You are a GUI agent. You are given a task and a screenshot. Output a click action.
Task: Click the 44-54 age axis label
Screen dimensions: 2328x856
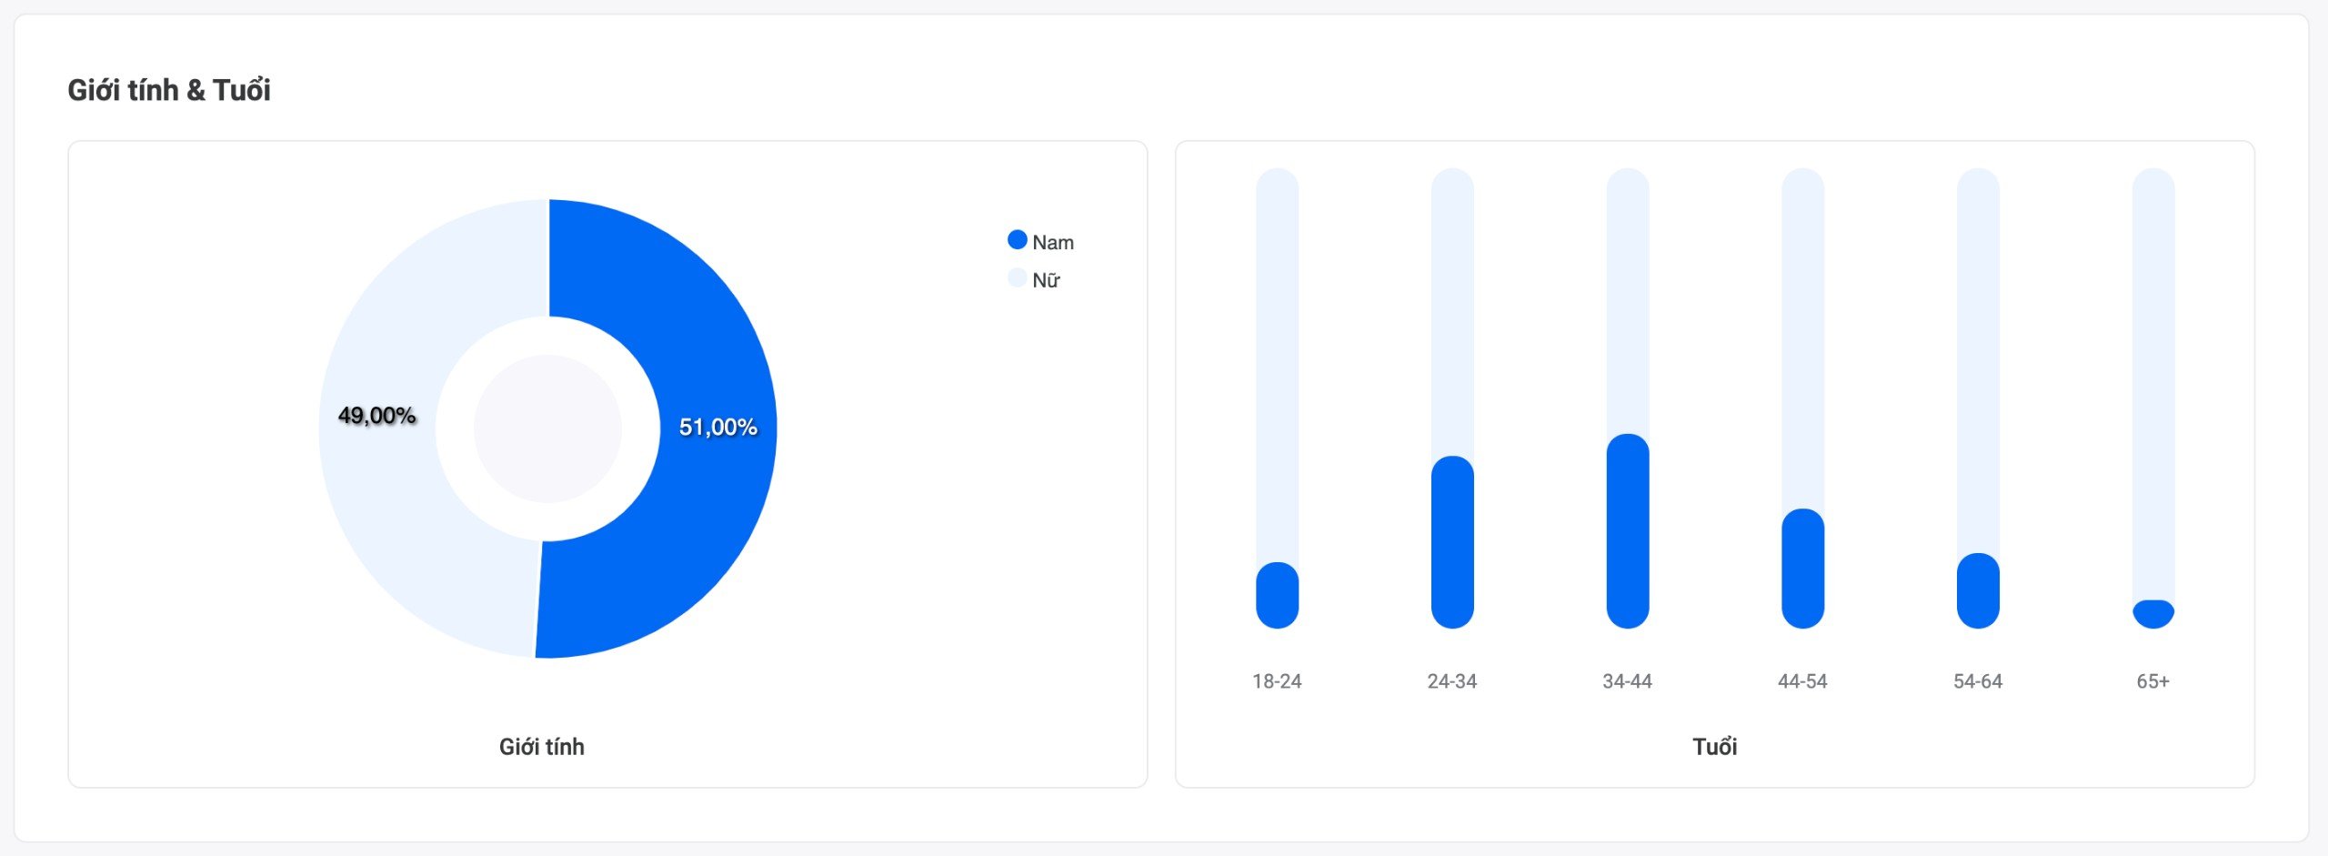(1802, 681)
